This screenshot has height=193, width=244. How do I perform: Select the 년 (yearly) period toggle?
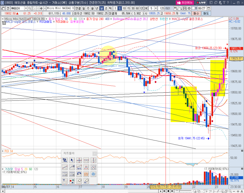tap(97, 9)
